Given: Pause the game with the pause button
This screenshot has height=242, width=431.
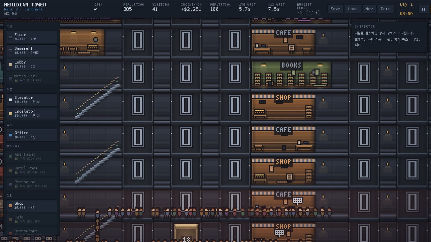Looking at the screenshot, I should (423, 9).
